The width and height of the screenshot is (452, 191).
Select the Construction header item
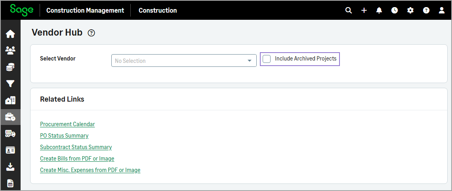(158, 10)
